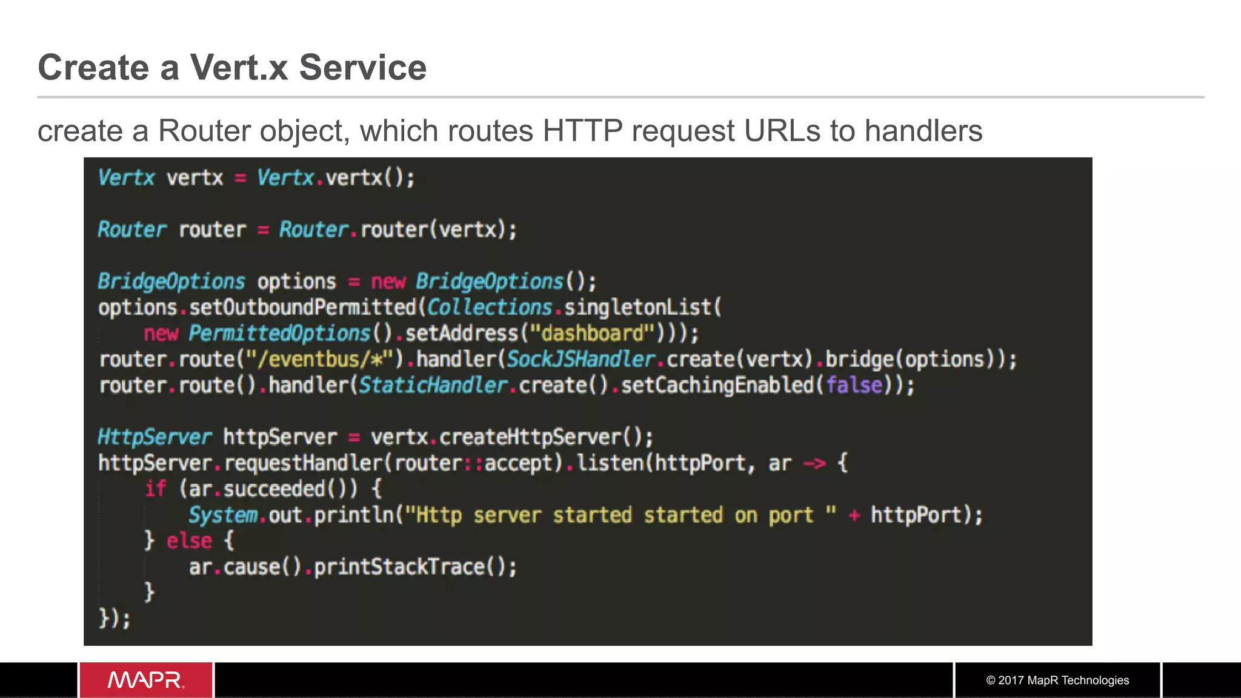Click the httpServer.requestHandler(router::accept) line
This screenshot has height=698, width=1241.
pyautogui.click(x=473, y=463)
